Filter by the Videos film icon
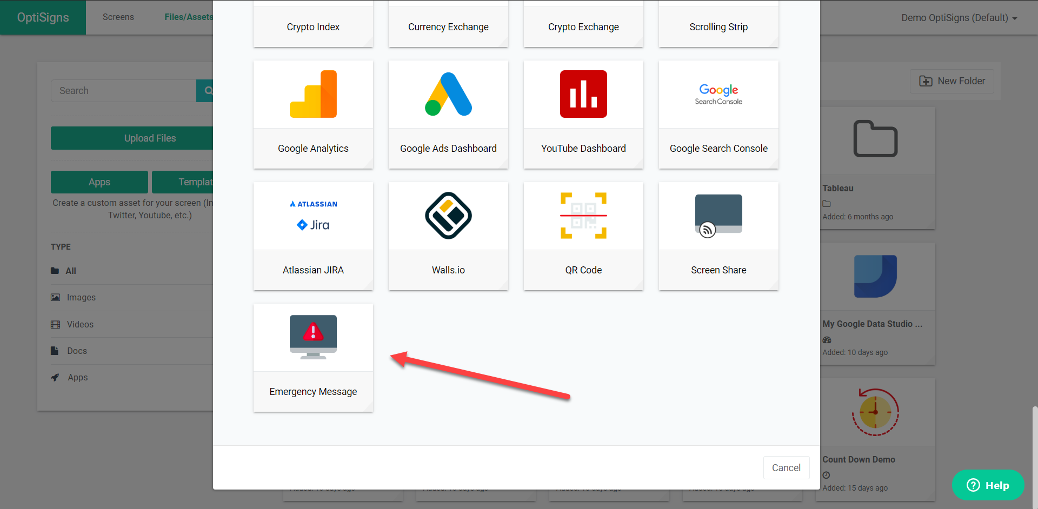The image size is (1038, 509). [x=55, y=324]
